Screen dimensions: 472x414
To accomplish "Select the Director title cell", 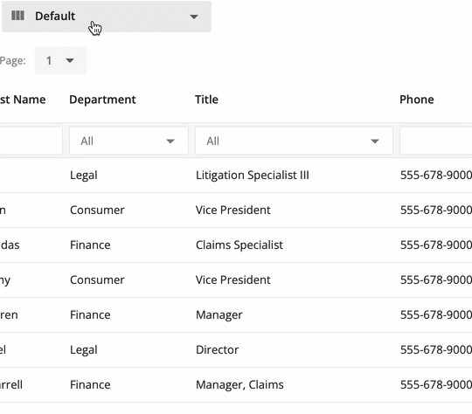I will click(x=217, y=349).
